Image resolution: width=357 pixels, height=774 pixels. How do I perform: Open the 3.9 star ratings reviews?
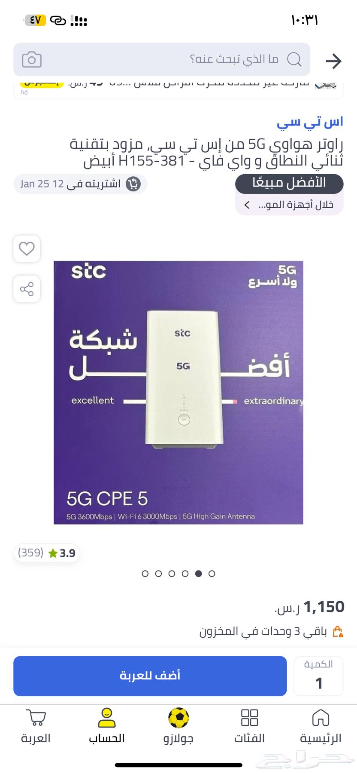[x=47, y=553]
